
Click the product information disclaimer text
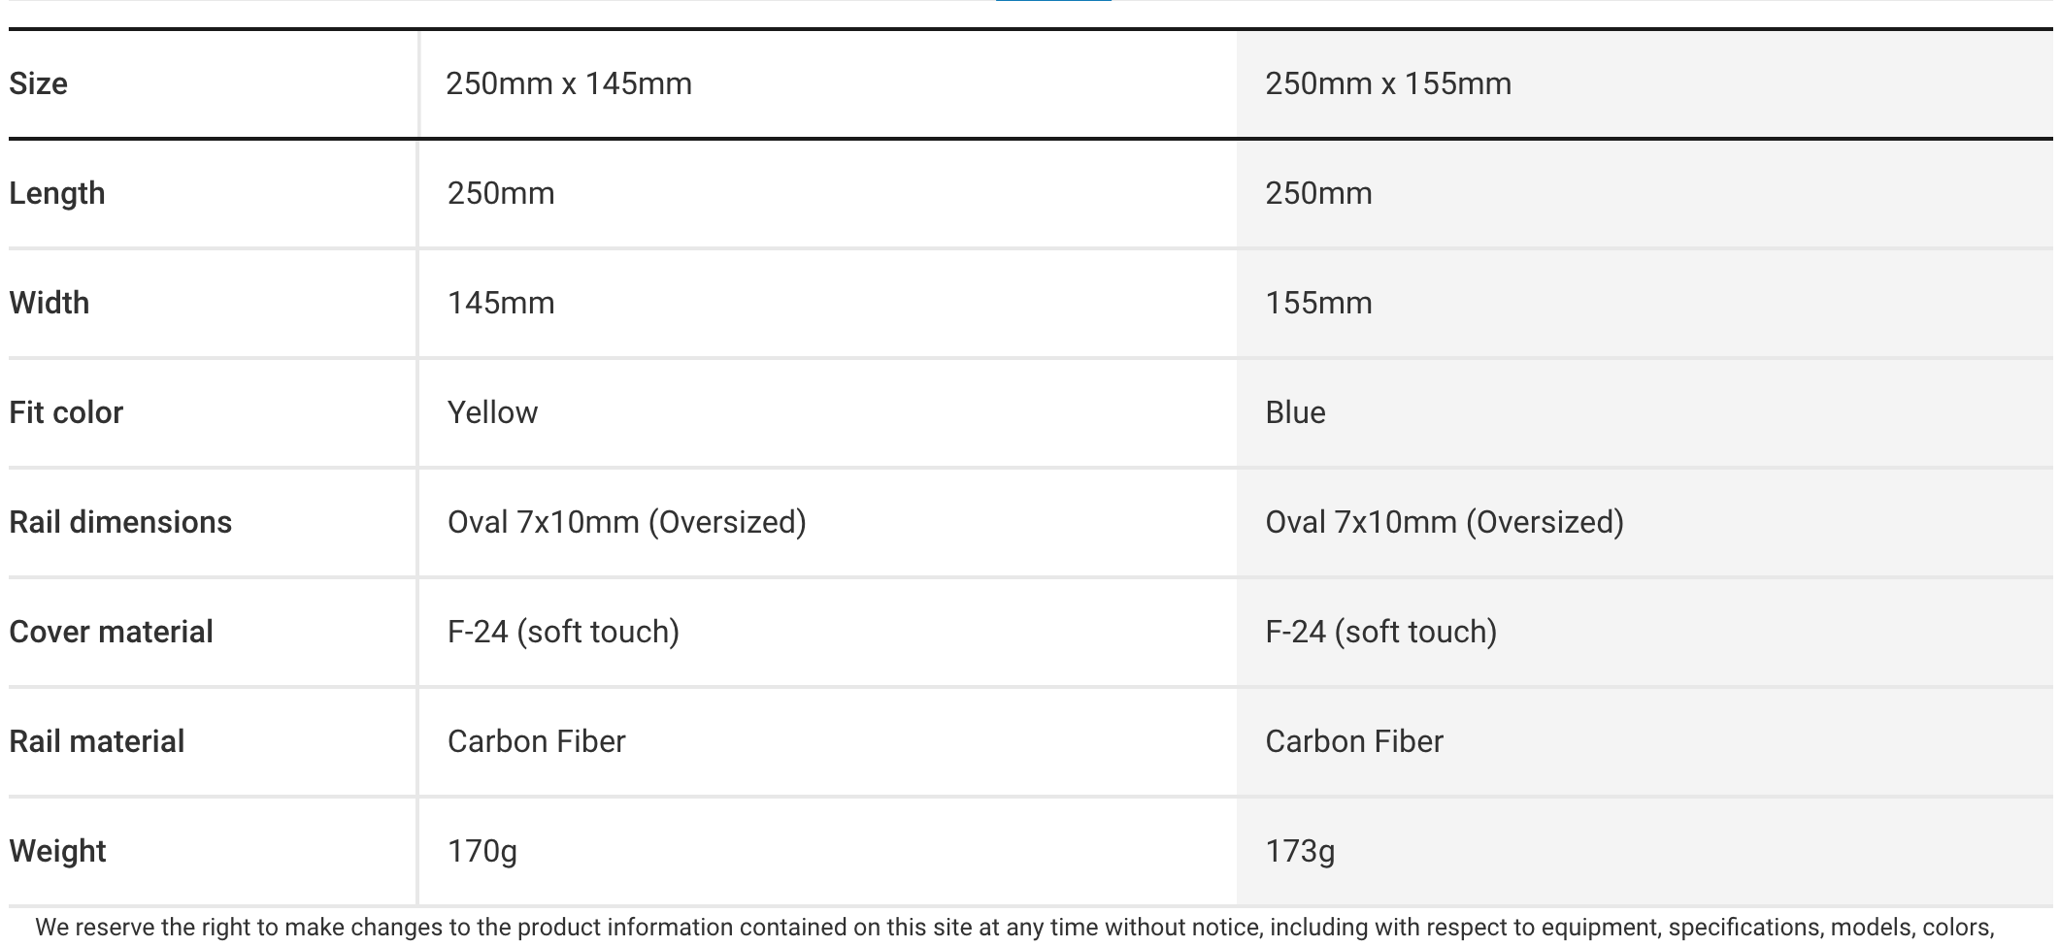tap(1014, 928)
